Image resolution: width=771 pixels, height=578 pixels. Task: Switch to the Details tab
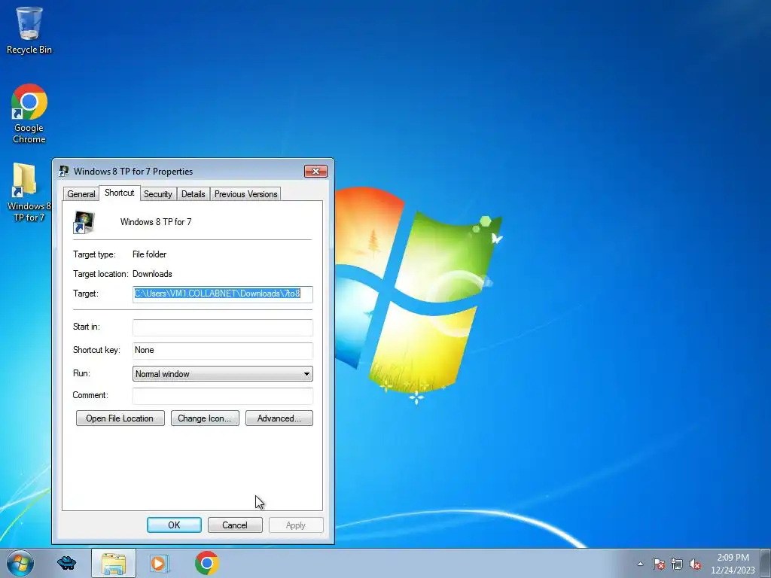pyautogui.click(x=194, y=194)
